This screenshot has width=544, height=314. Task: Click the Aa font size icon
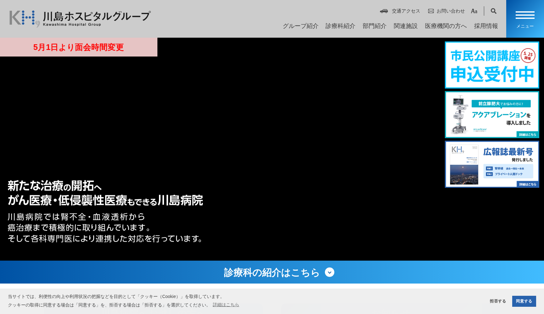(474, 11)
